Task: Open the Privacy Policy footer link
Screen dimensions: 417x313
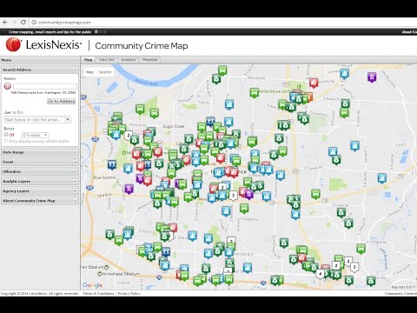Action: tap(129, 294)
